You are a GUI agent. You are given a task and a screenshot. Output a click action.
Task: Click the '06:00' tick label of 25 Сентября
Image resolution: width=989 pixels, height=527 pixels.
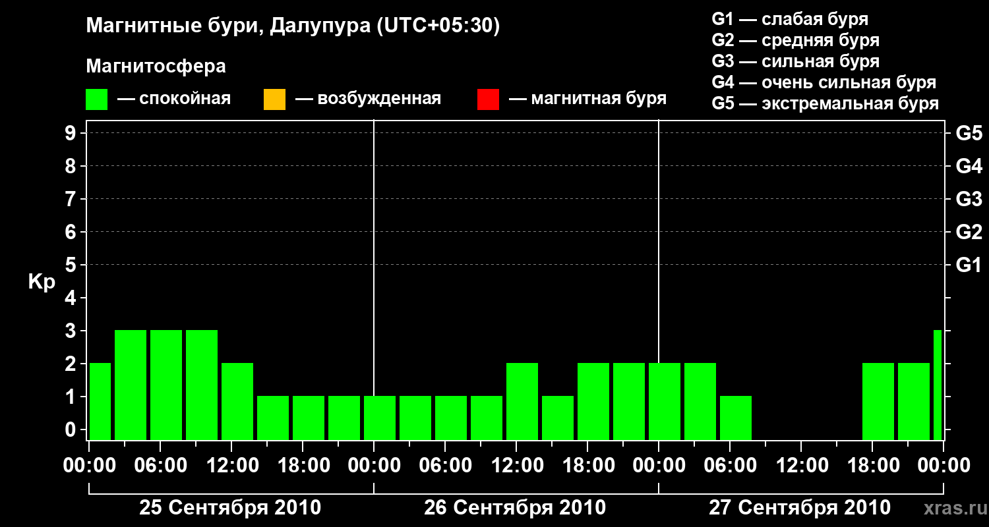pyautogui.click(x=160, y=466)
